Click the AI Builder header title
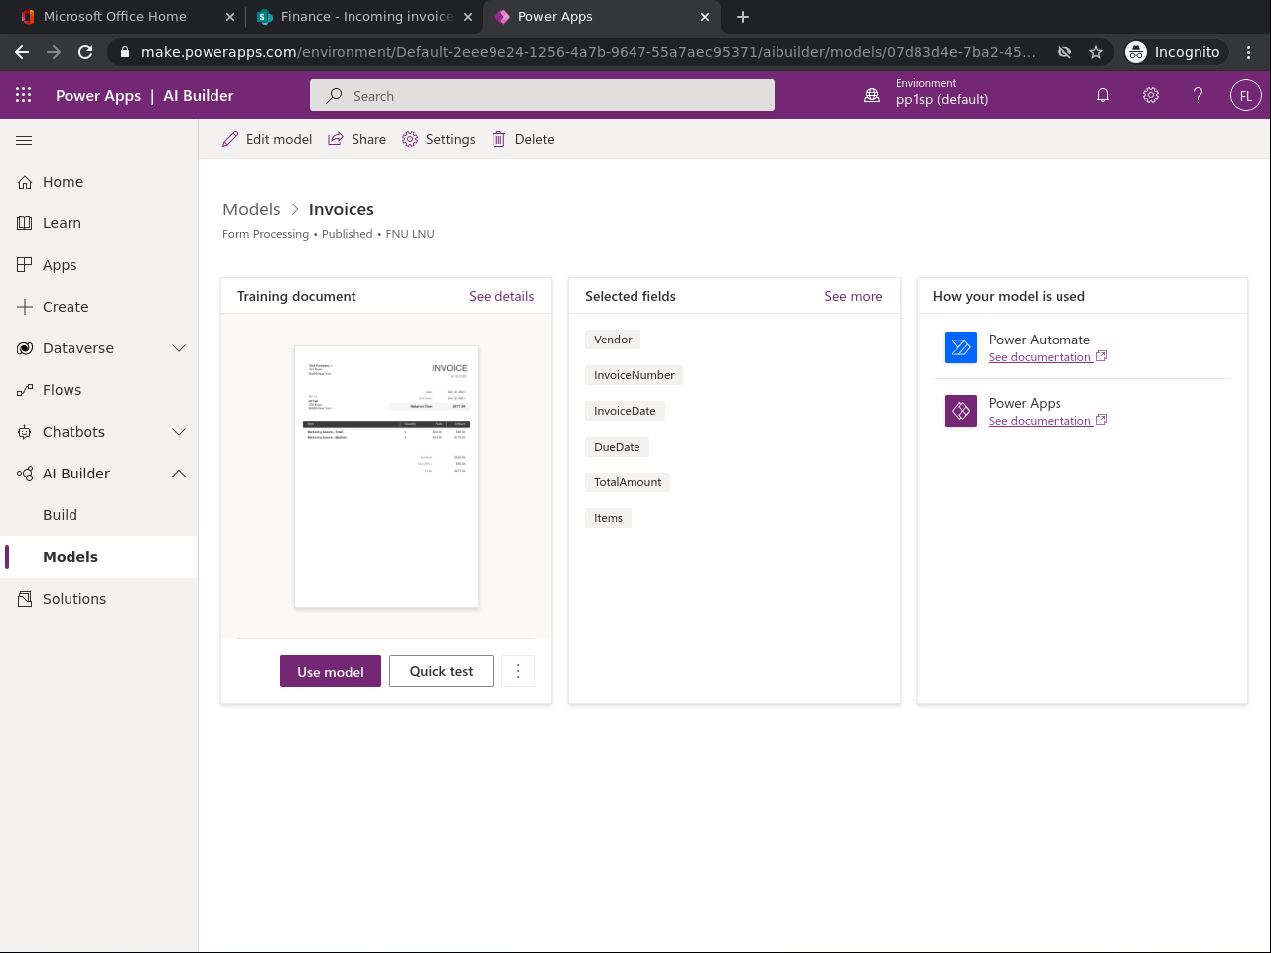This screenshot has width=1271, height=953. pyautogui.click(x=199, y=96)
